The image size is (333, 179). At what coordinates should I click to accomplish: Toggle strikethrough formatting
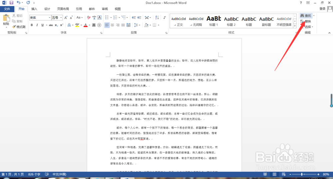[x=51, y=25]
